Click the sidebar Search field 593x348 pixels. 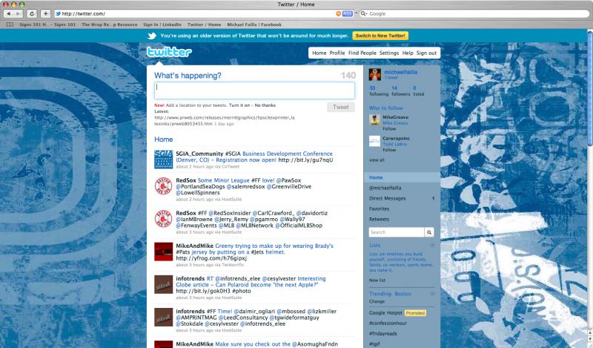(397, 232)
